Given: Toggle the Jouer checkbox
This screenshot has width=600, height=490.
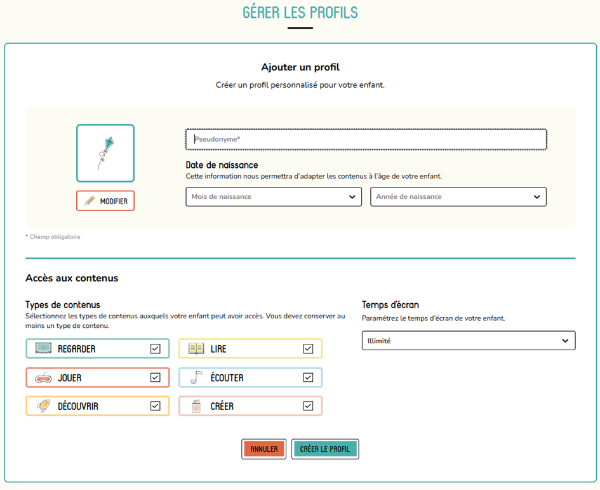Looking at the screenshot, I should (156, 378).
